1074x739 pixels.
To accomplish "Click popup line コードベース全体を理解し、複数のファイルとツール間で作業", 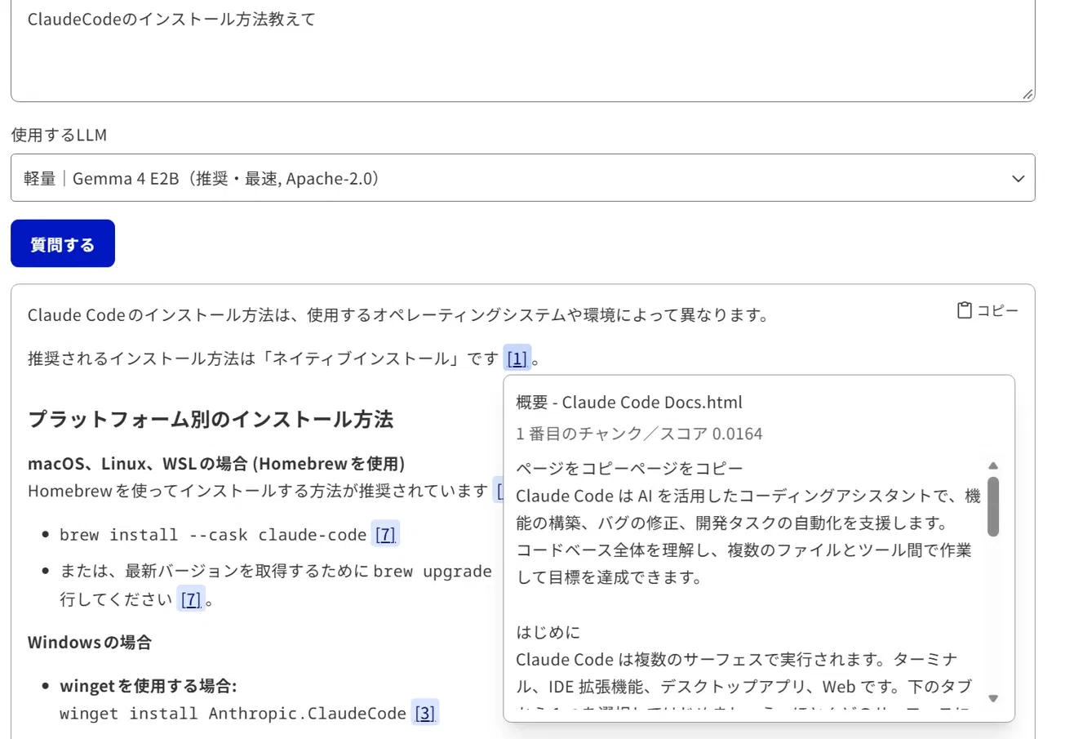I will pyautogui.click(x=743, y=550).
